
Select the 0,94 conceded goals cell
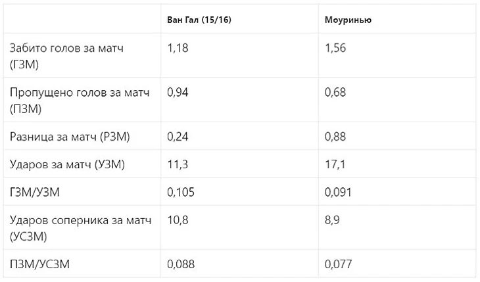pos(178,92)
